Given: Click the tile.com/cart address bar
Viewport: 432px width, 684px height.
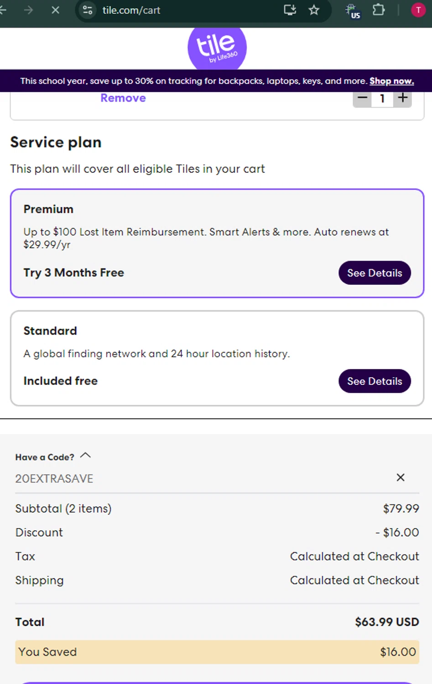Looking at the screenshot, I should (182, 10).
